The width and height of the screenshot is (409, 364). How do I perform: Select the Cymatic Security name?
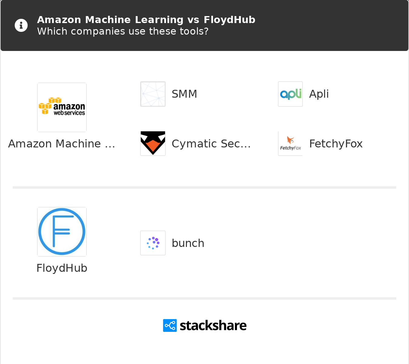[x=211, y=143]
